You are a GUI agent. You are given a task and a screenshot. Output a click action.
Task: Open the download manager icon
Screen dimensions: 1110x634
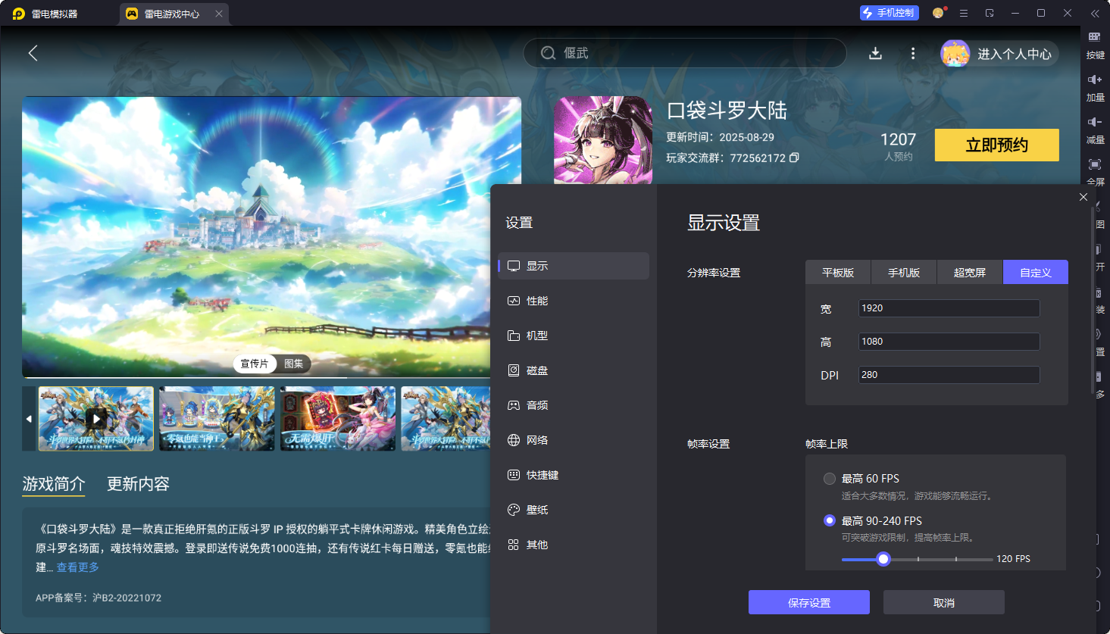tap(875, 53)
